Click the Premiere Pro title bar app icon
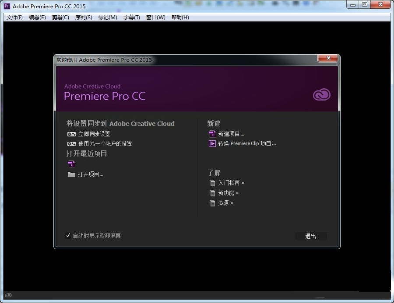 [7, 6]
